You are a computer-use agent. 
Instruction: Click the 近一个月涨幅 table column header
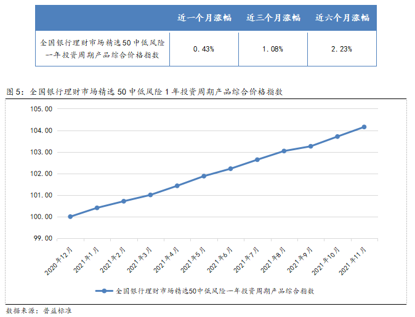coord(203,18)
